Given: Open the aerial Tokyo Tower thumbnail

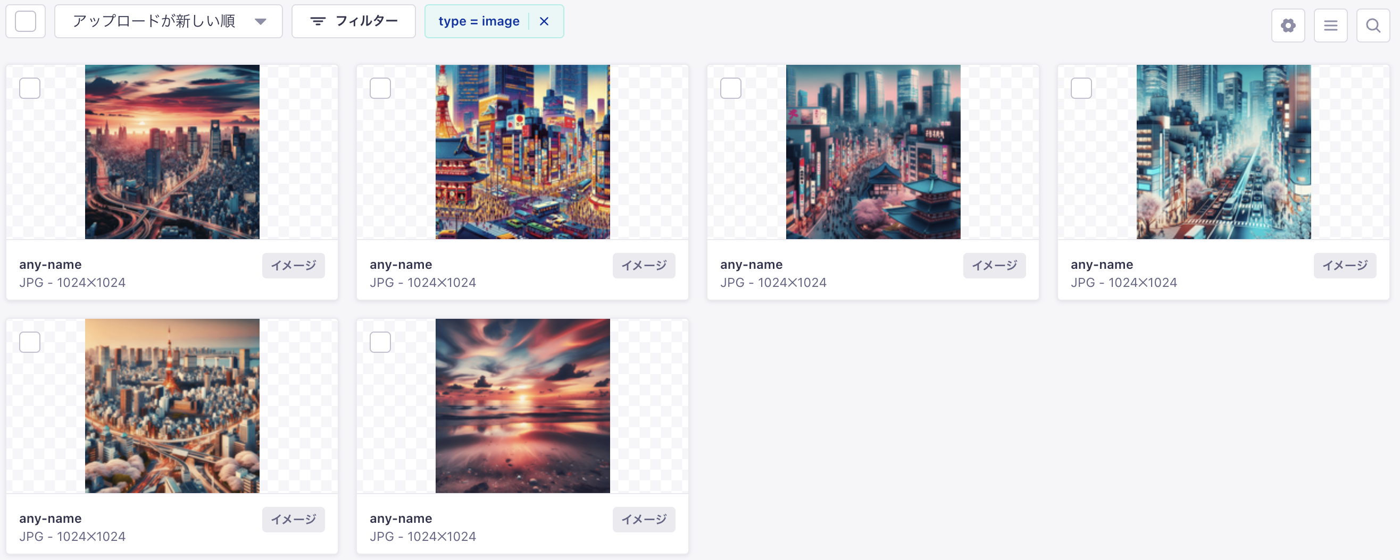Looking at the screenshot, I should point(172,406).
